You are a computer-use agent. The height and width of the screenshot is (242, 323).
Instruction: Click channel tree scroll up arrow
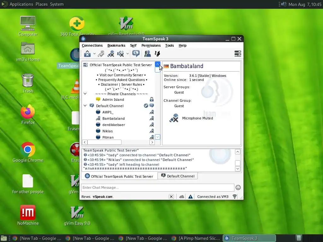coord(157,64)
